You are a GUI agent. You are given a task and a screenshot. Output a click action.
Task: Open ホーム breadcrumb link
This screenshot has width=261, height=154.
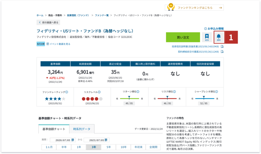coord(40,15)
